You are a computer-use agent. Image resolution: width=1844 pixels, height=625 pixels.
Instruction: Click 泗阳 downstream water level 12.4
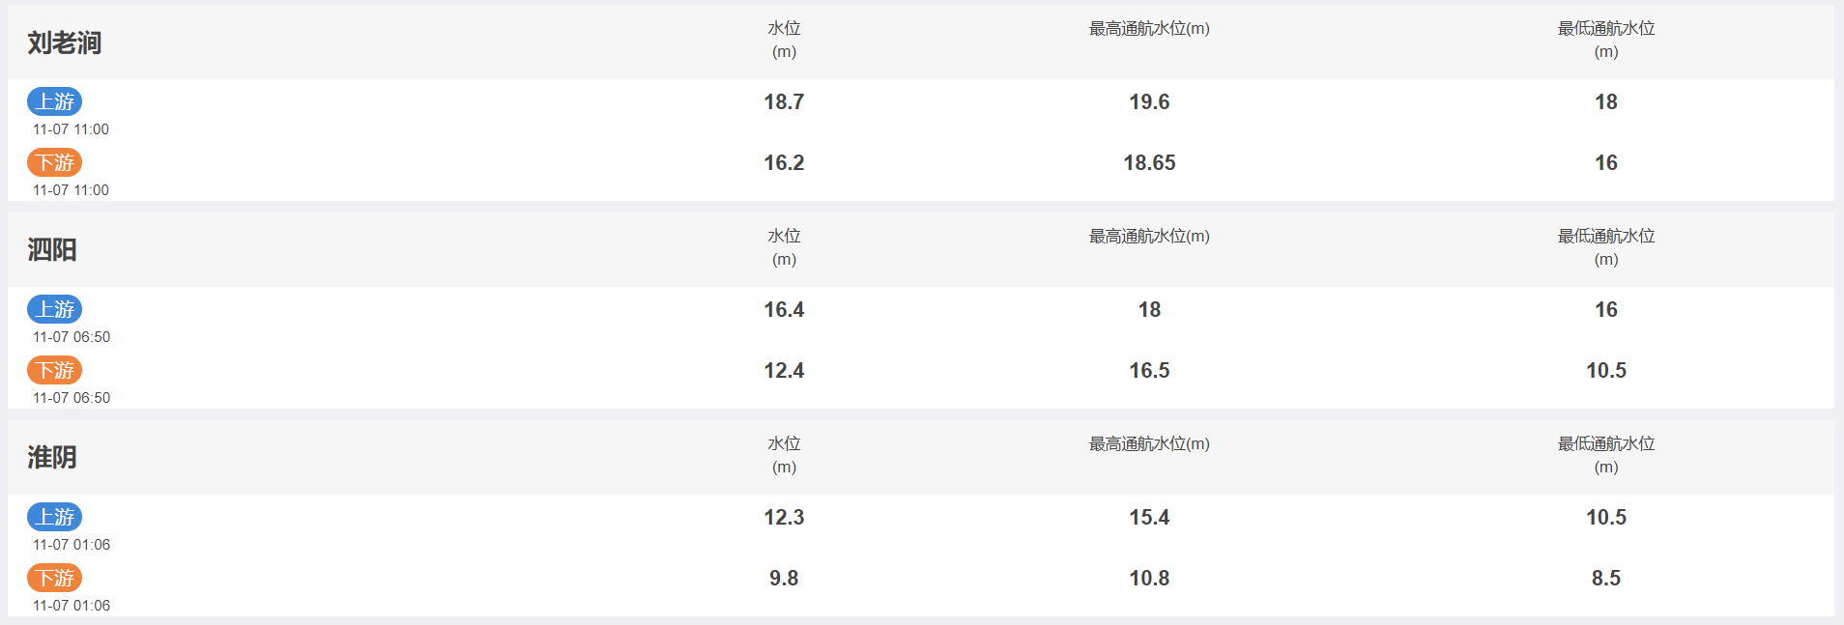[784, 370]
